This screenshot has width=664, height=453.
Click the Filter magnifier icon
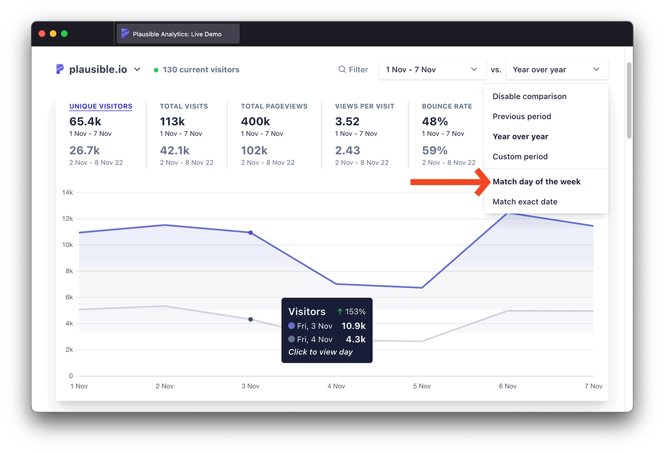(x=342, y=69)
